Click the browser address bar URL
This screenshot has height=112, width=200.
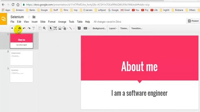88,5
